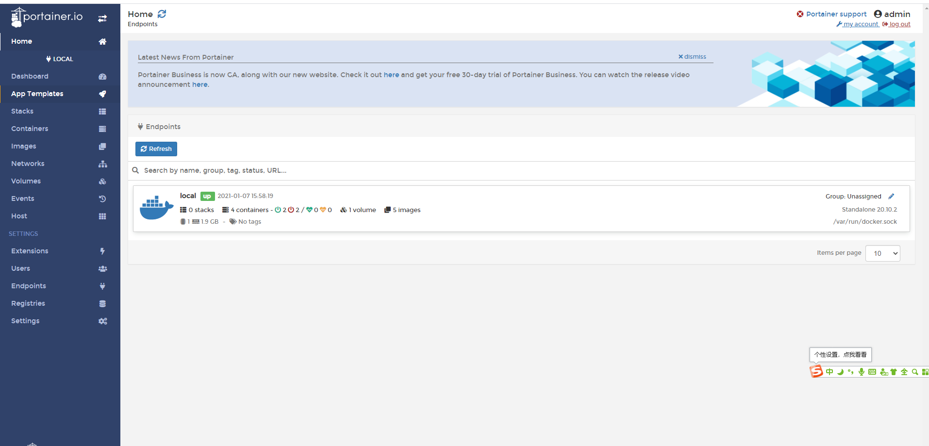Toggle the sidebar collapse arrows icon
Viewport: 929px width, 446px height.
[102, 18]
